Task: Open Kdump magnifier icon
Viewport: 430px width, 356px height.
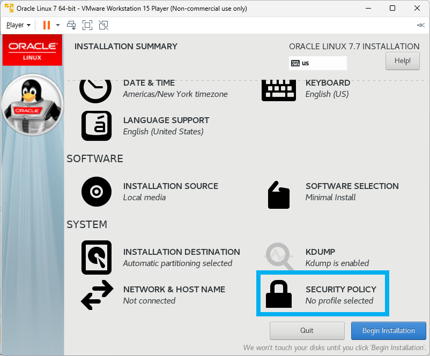Action: tap(279, 257)
